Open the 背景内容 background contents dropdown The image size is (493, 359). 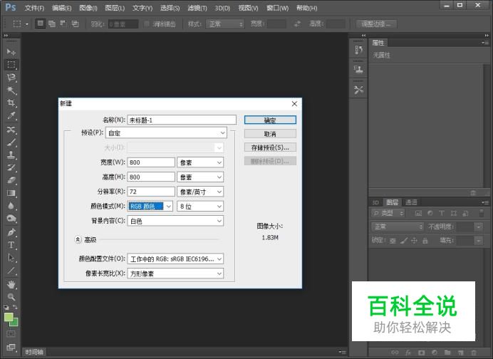[x=176, y=221]
